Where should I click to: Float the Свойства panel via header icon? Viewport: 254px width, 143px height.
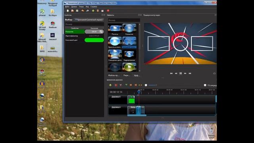[x=102, y=15]
